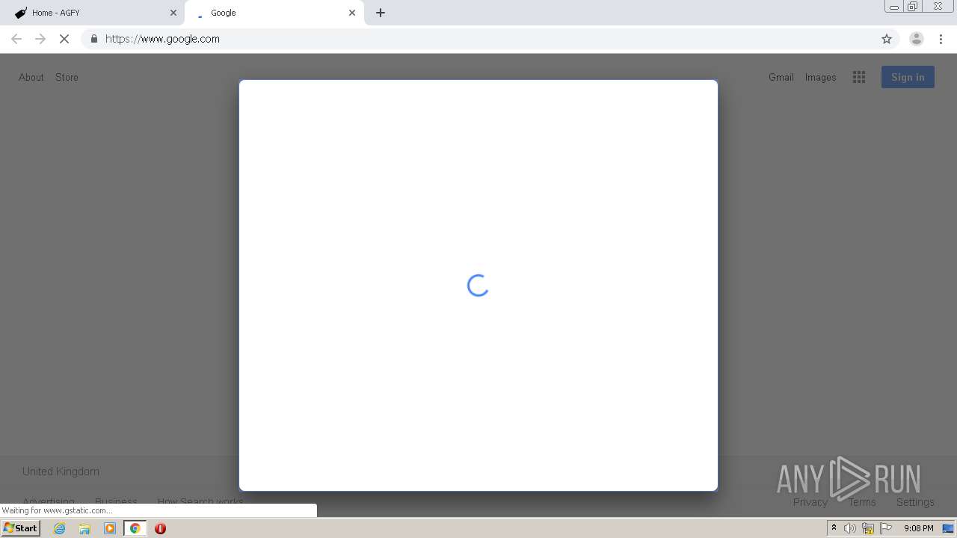Open a new tab with plus button
This screenshot has width=957, height=538.
[381, 13]
